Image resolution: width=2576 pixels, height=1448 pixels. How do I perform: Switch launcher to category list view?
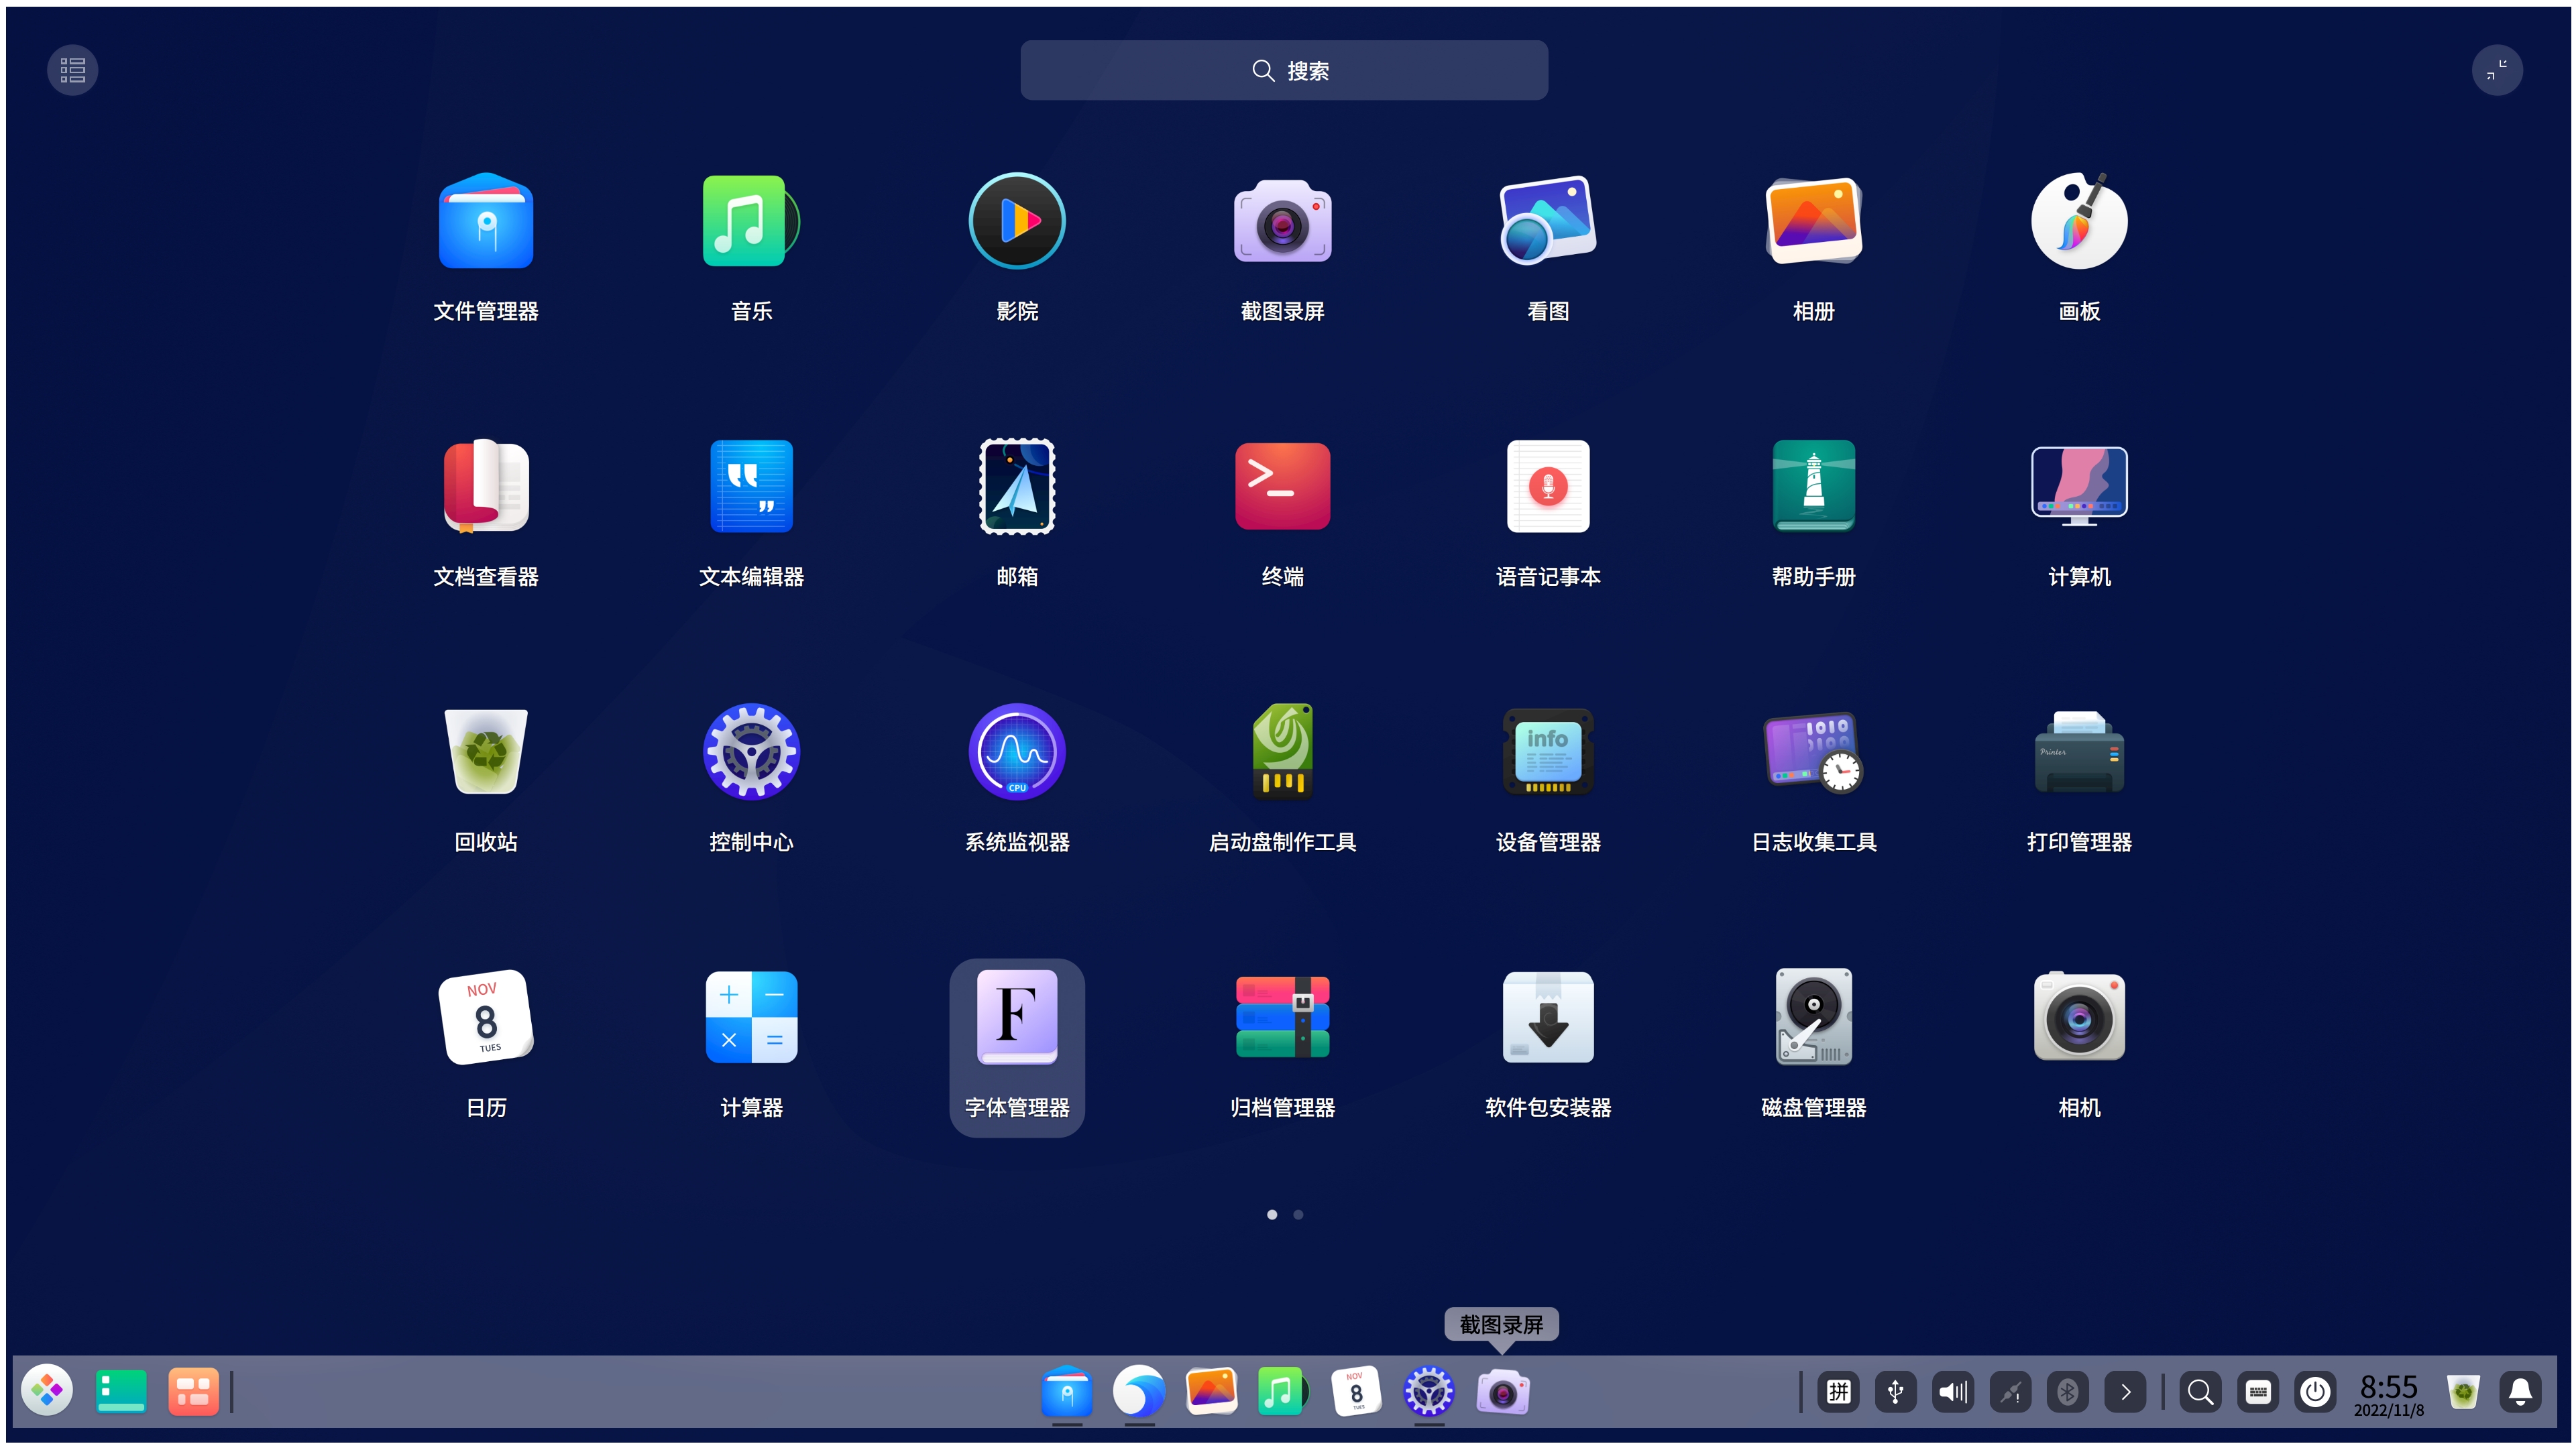tap(73, 70)
